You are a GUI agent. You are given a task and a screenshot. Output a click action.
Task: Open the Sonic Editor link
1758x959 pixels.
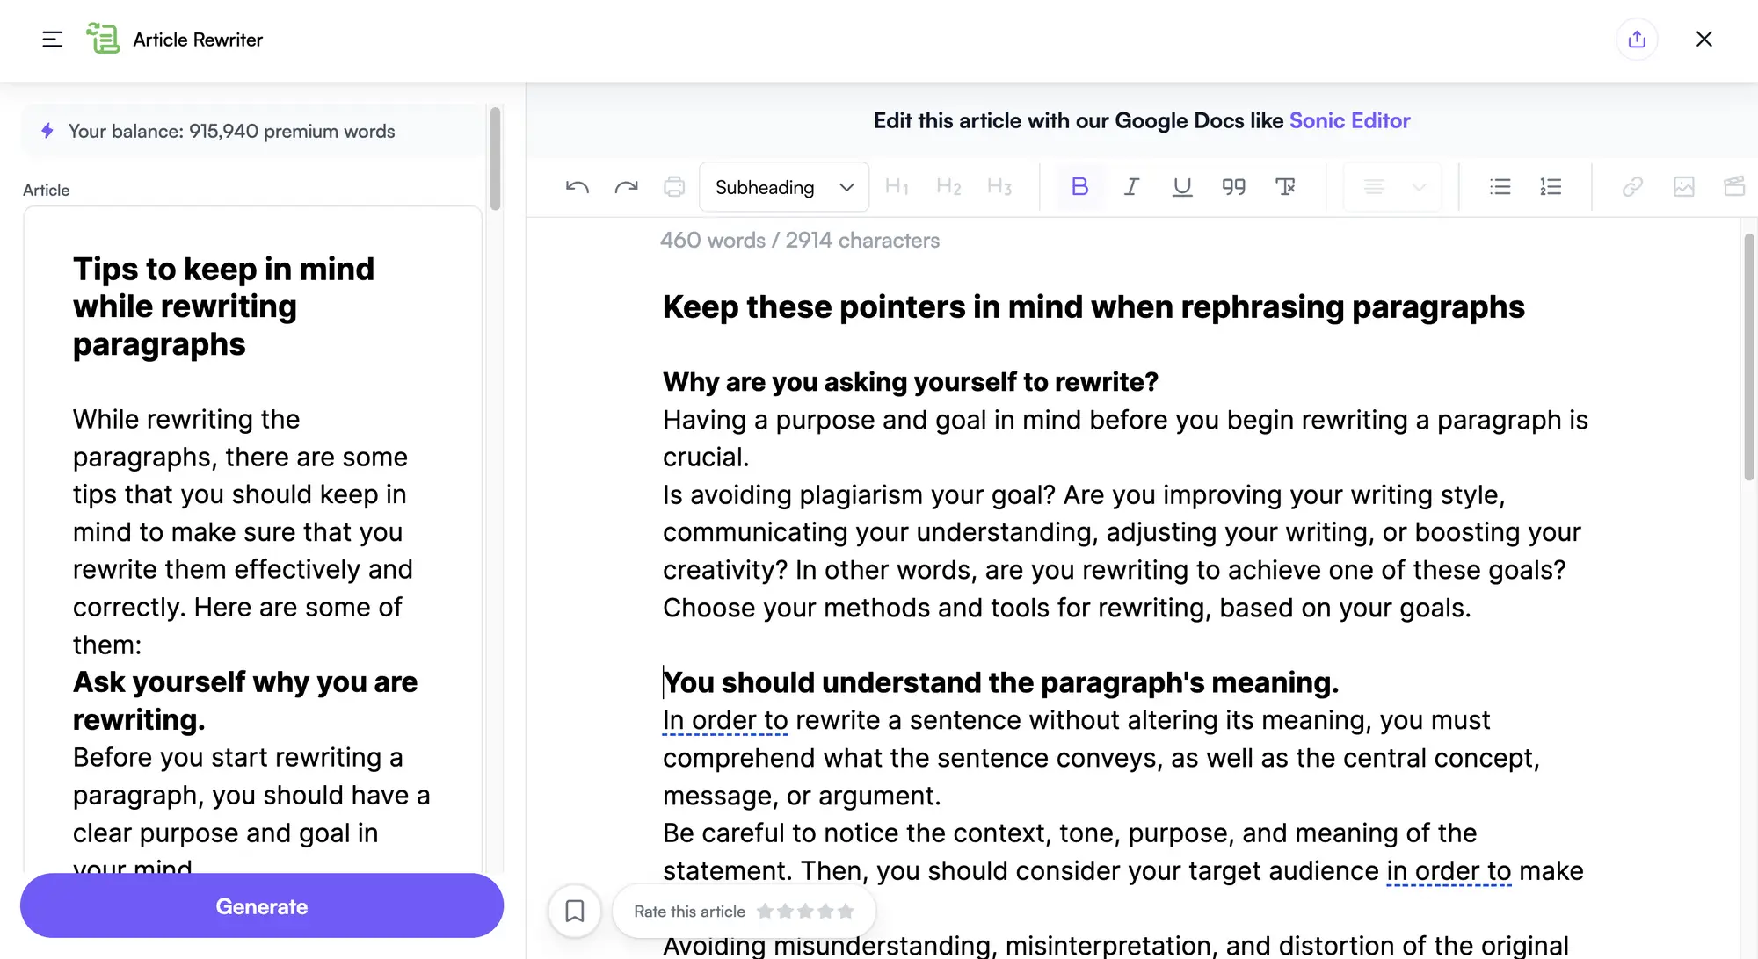(x=1350, y=120)
